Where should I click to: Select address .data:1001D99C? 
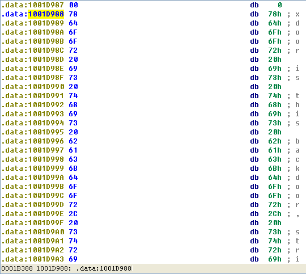point(33,196)
